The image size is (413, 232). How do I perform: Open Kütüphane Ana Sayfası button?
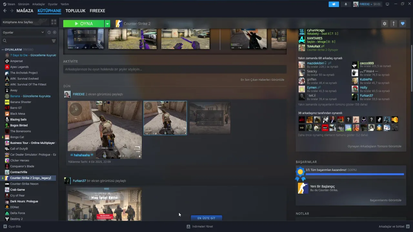pos(25,22)
